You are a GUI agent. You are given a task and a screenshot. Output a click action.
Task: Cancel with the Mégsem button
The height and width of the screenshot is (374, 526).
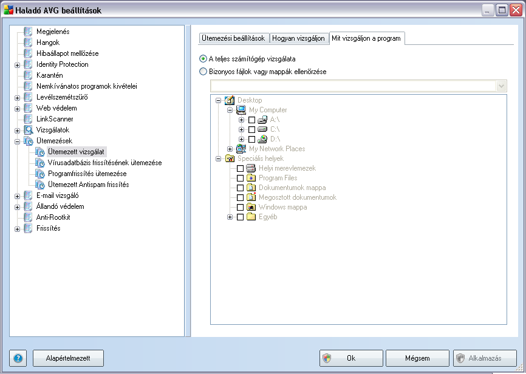click(x=417, y=358)
